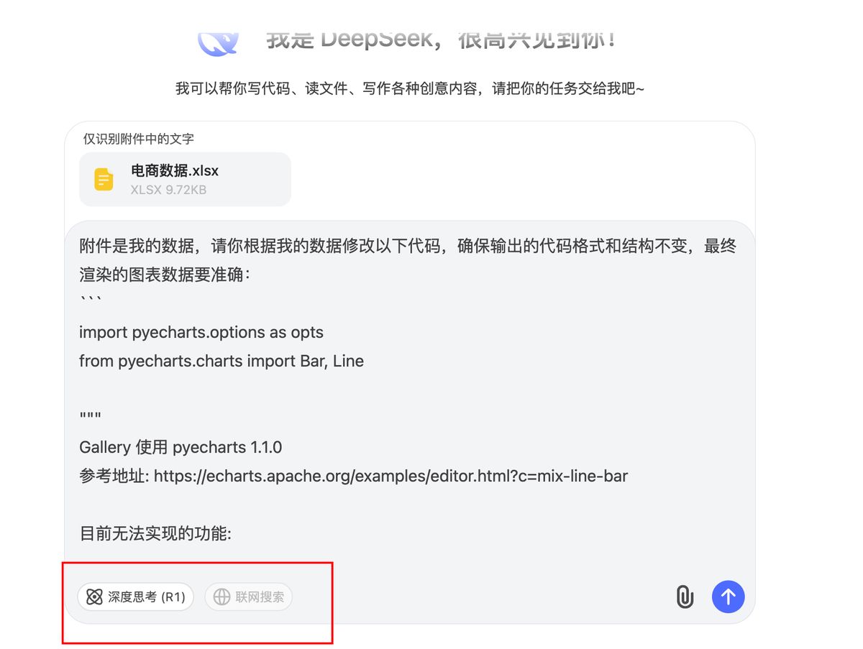Open the paperclip attach-file icon
The width and height of the screenshot is (863, 649).
click(x=685, y=597)
